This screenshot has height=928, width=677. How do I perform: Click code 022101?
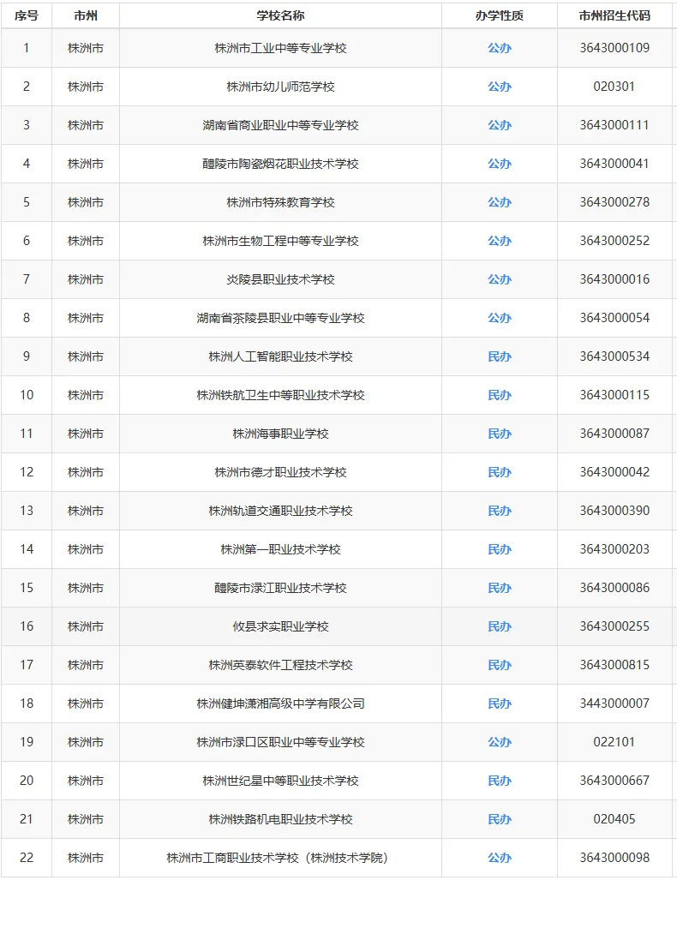pos(614,741)
